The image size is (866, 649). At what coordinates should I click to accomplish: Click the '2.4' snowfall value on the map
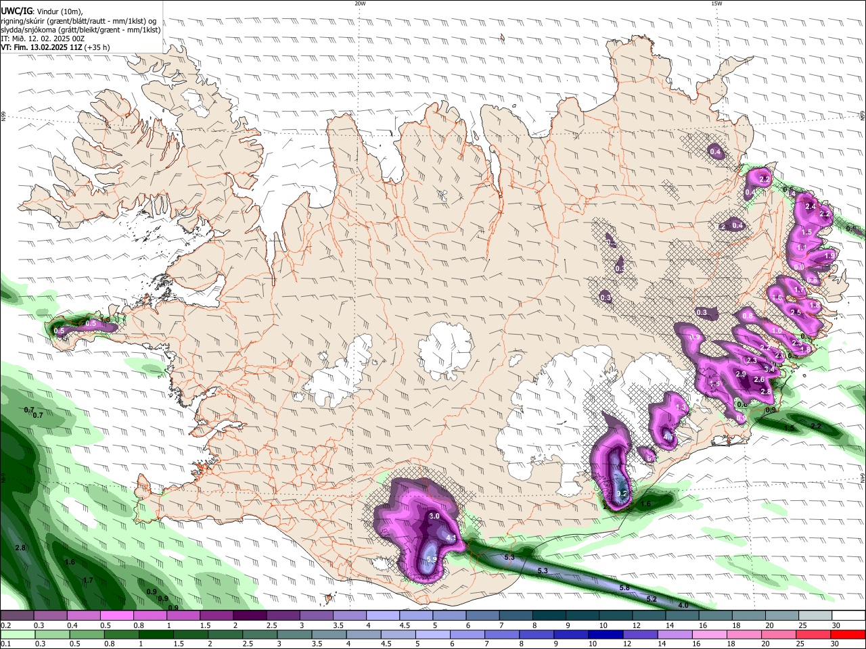(811, 206)
